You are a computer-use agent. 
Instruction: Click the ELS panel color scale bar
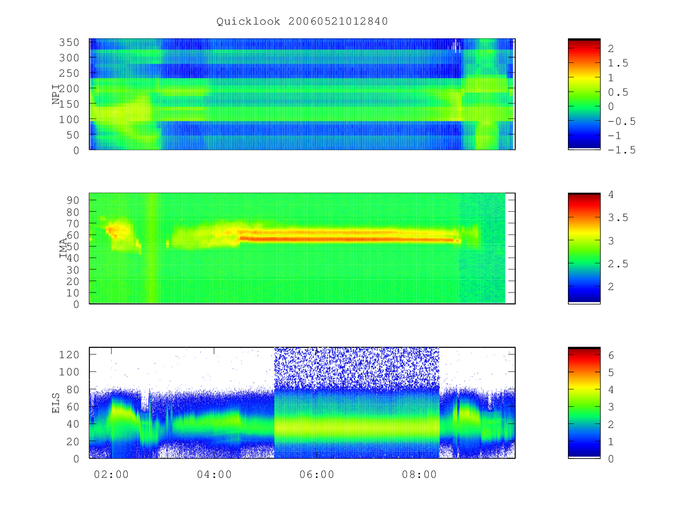[x=584, y=403]
